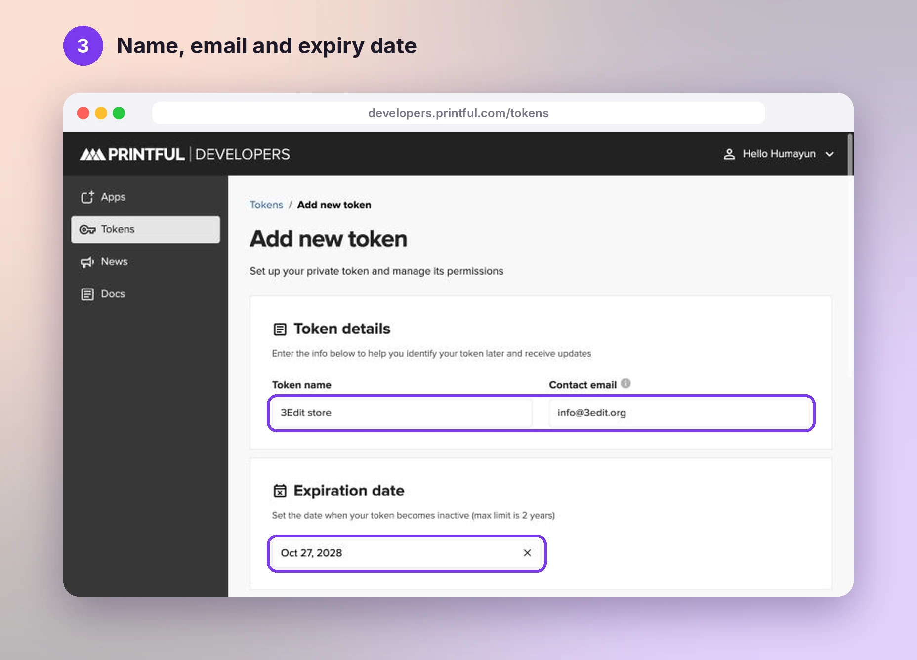Click the 'max limit is 2 years' note
Screen dimensions: 917x660
tap(513, 515)
